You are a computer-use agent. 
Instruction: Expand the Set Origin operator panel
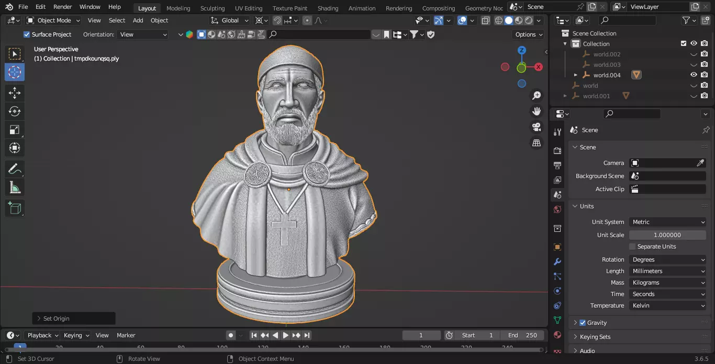click(x=74, y=319)
